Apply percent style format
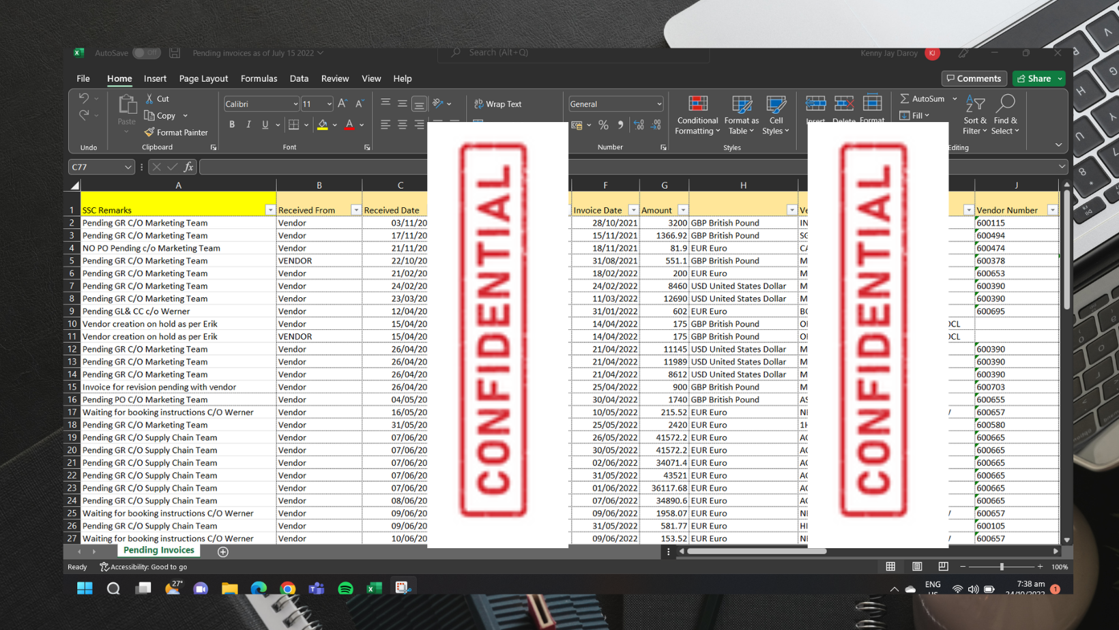 pyautogui.click(x=603, y=125)
